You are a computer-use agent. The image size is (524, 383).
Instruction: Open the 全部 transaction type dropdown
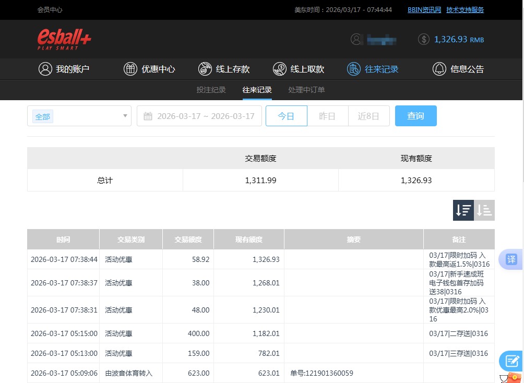coord(79,116)
